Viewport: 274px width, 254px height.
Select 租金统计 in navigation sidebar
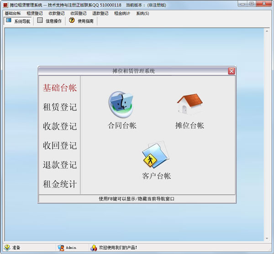[60, 184]
